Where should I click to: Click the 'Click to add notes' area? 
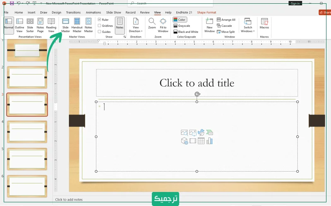click(x=69, y=199)
